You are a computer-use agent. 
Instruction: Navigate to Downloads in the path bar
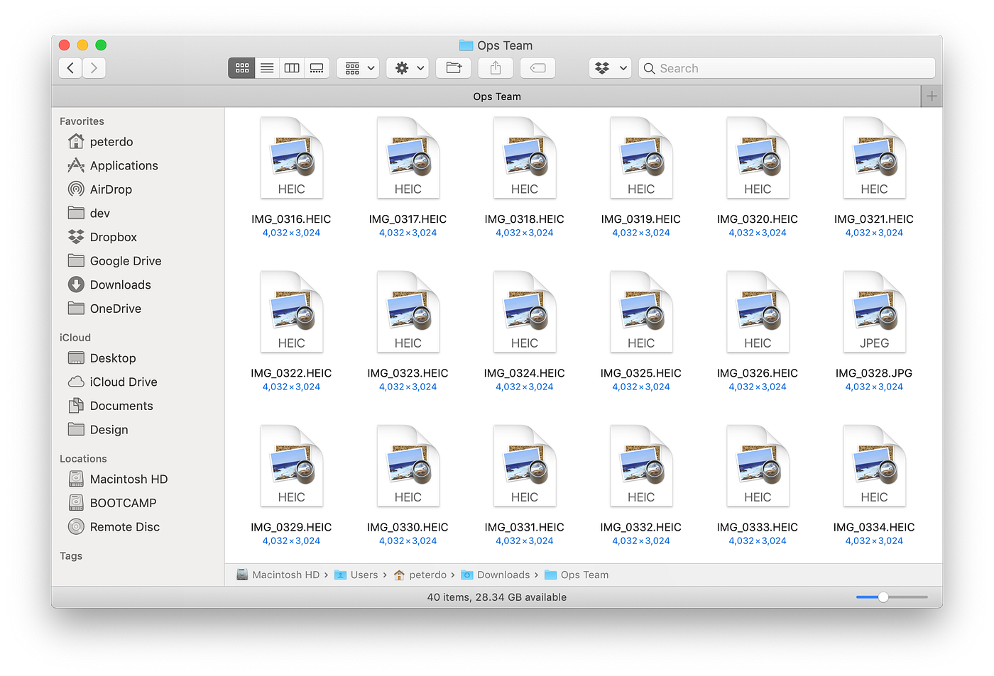click(503, 575)
